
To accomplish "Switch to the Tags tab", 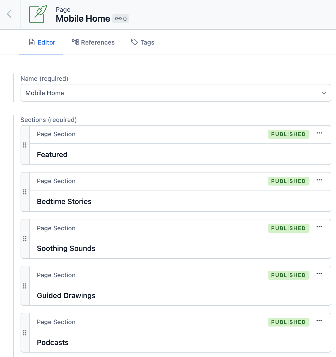I will point(143,42).
